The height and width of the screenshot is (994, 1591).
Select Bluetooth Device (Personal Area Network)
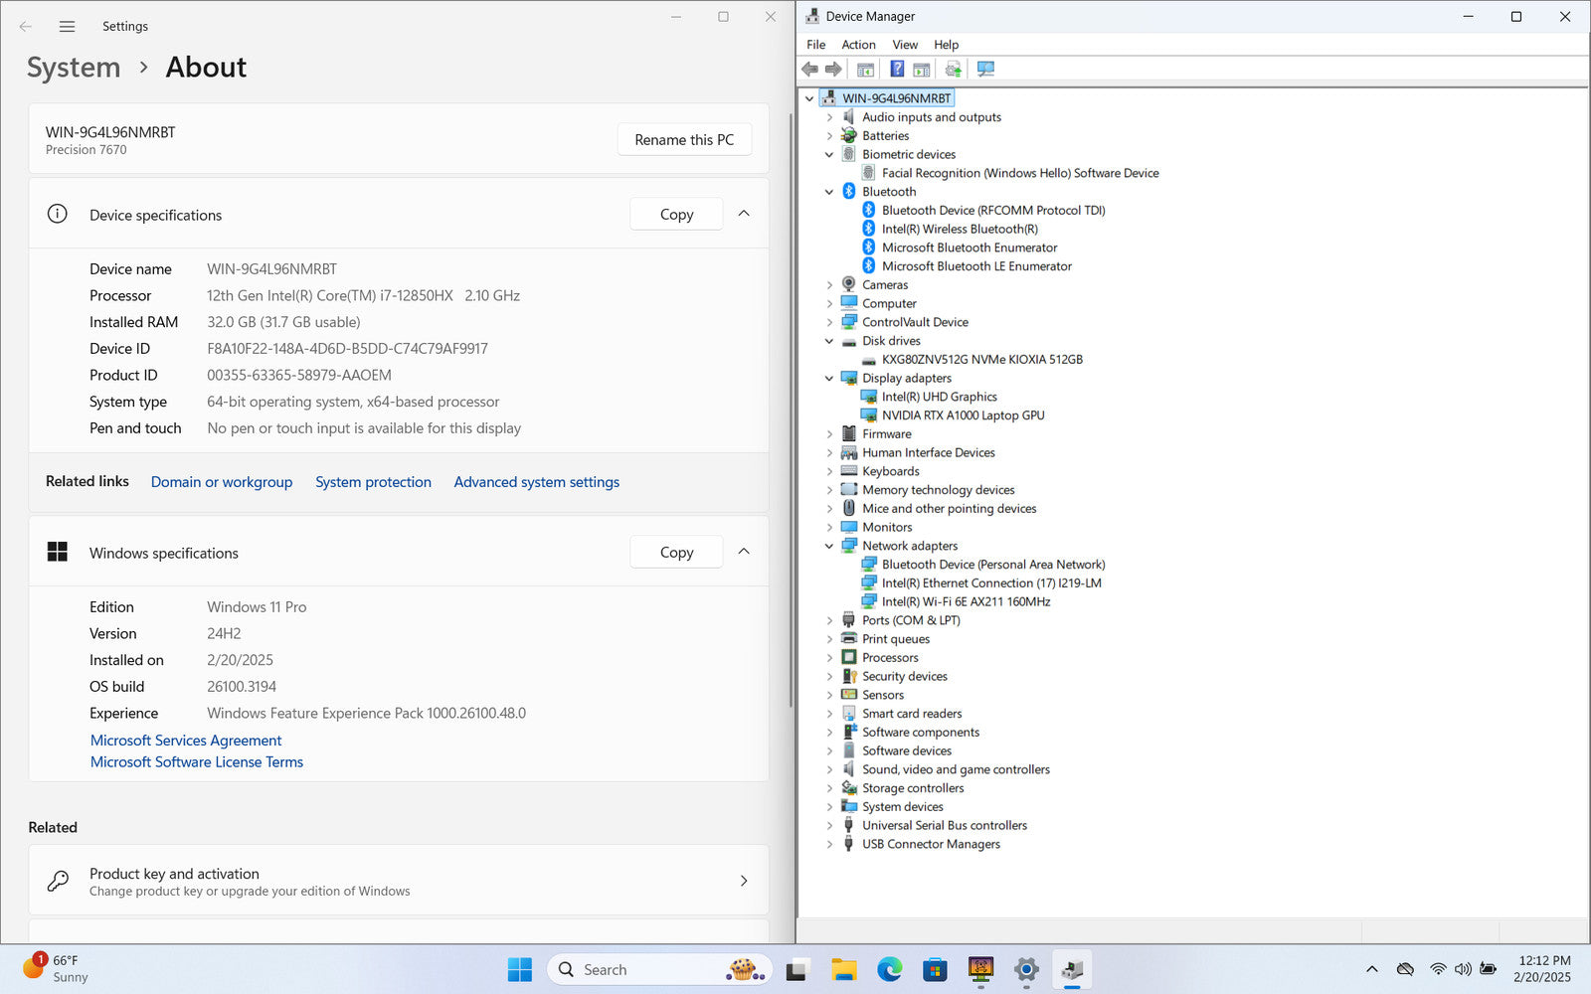[x=993, y=565]
